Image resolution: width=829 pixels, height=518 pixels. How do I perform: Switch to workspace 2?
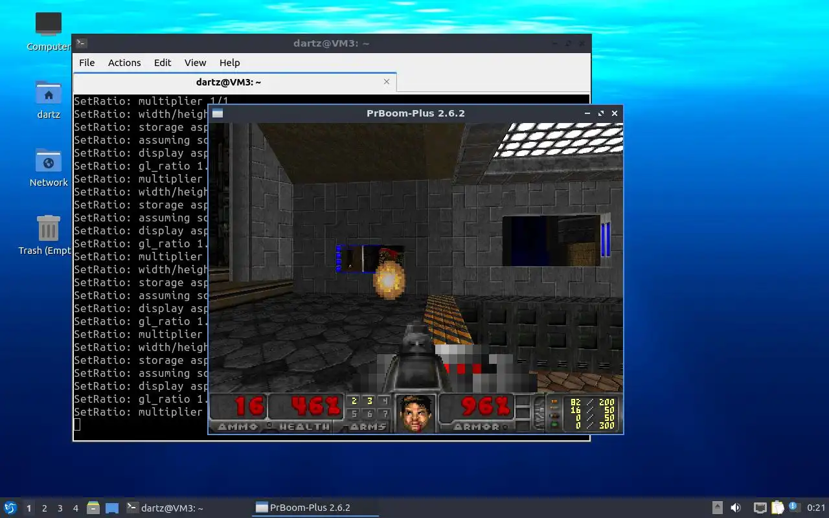[44, 508]
